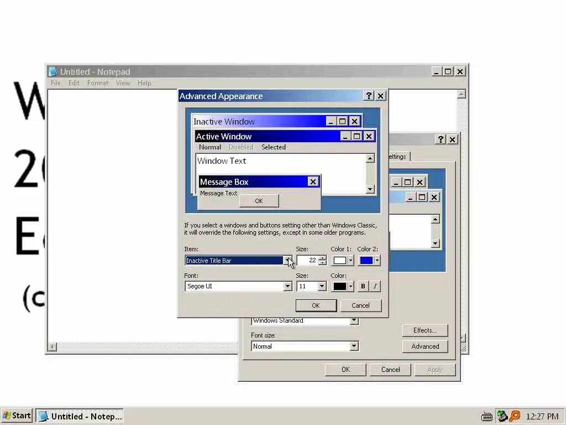Click Cancel in Advanced Appearance dialog
Viewport: 566px width, 425px height.
coord(360,305)
